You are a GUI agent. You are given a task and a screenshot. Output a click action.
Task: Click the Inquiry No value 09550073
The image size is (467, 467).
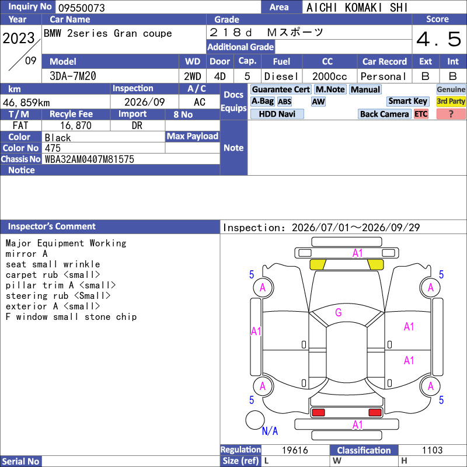point(82,8)
